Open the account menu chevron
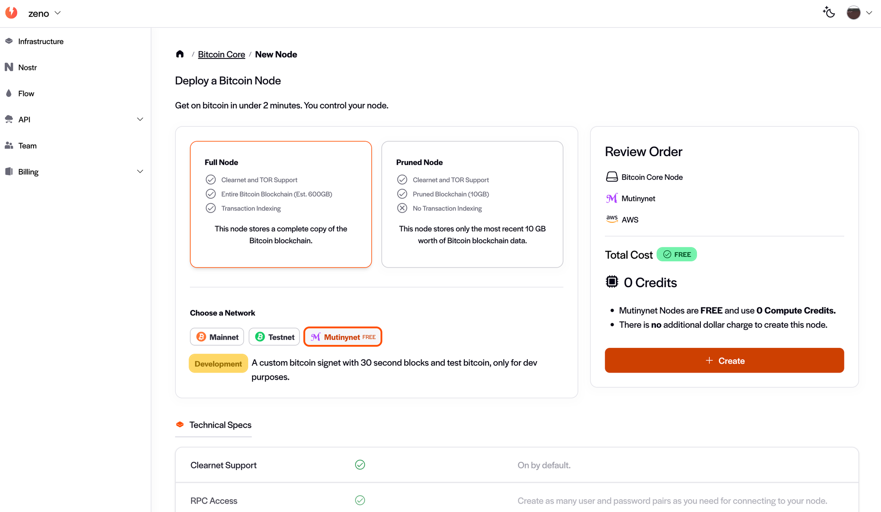Image resolution: width=881 pixels, height=512 pixels. (x=869, y=13)
